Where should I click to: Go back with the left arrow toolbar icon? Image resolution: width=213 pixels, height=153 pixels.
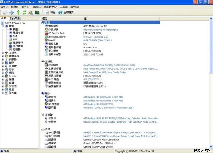(5, 13)
